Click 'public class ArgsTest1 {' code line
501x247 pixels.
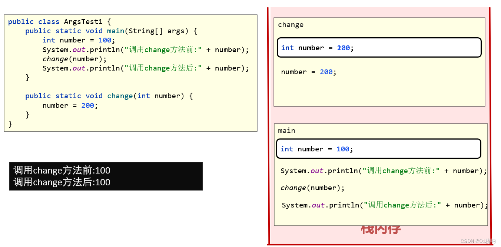point(60,22)
